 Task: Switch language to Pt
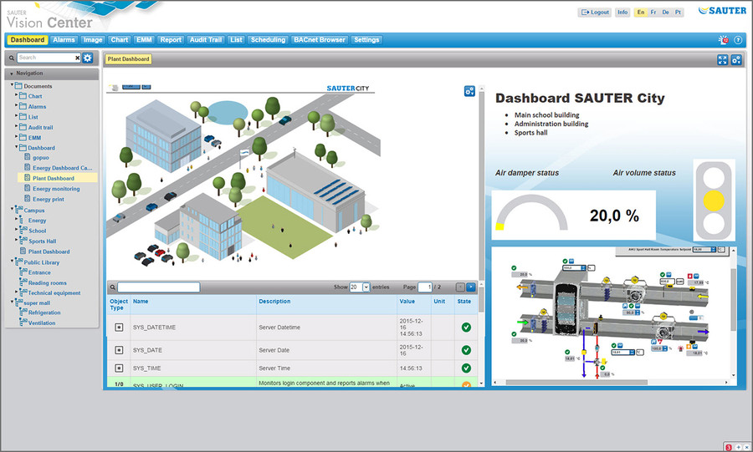click(678, 13)
